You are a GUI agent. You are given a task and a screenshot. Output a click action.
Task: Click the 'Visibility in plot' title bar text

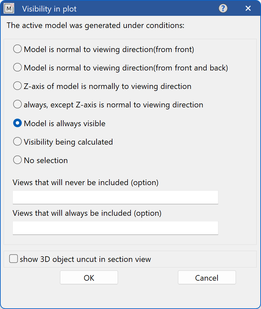pyautogui.click(x=49, y=9)
